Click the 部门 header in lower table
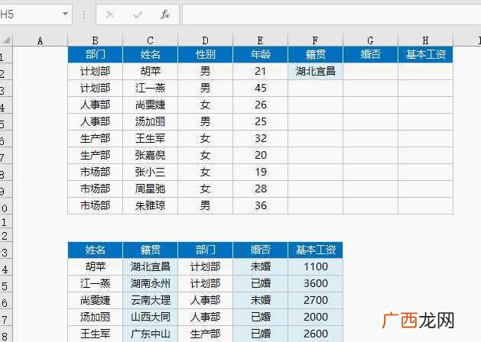Screen dimensions: 481x342 [205, 250]
